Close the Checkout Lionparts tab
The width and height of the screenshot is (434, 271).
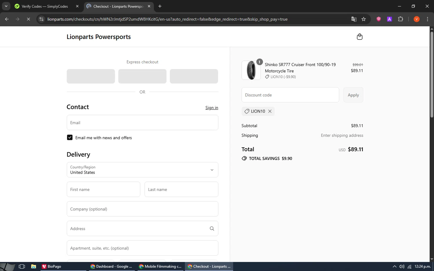(149, 6)
